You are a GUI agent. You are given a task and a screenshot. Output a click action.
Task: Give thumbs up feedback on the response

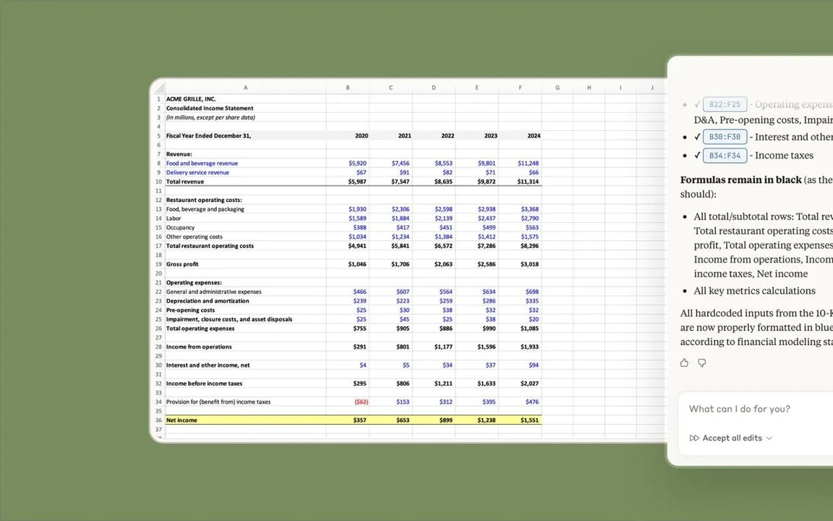[684, 363]
